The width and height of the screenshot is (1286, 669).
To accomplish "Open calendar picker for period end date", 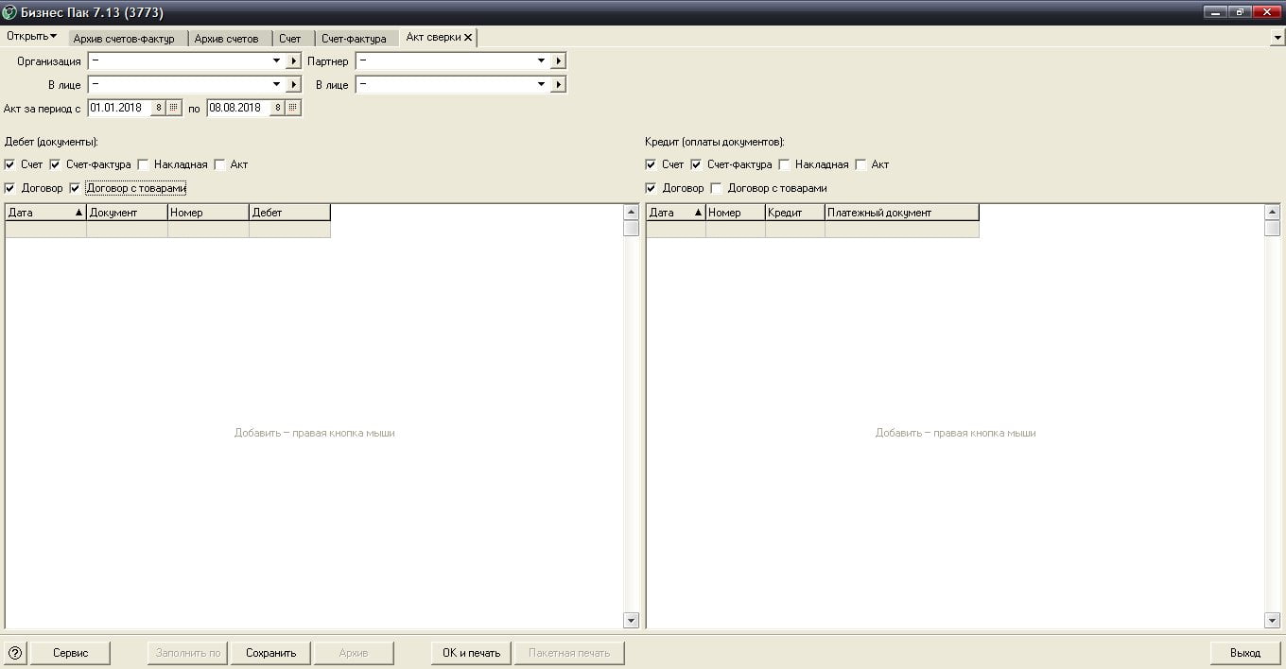I will click(x=293, y=108).
